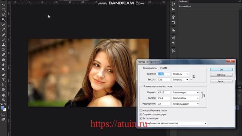Select the History Brush tool
The height and width of the screenshot is (136, 242).
tap(3, 49)
